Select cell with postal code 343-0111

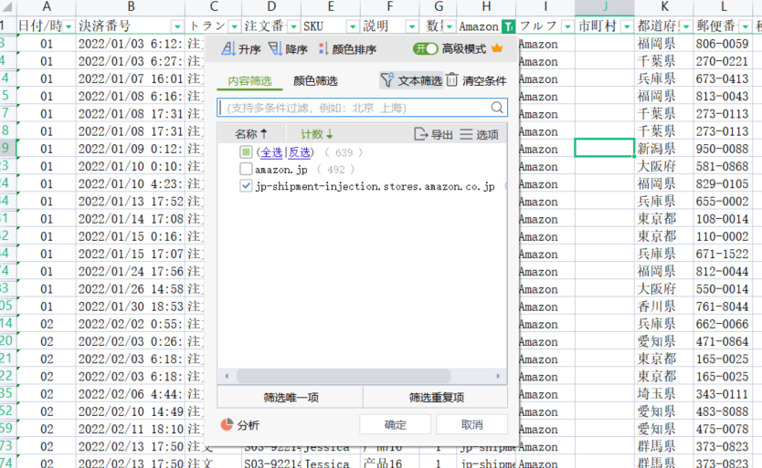[x=723, y=394]
